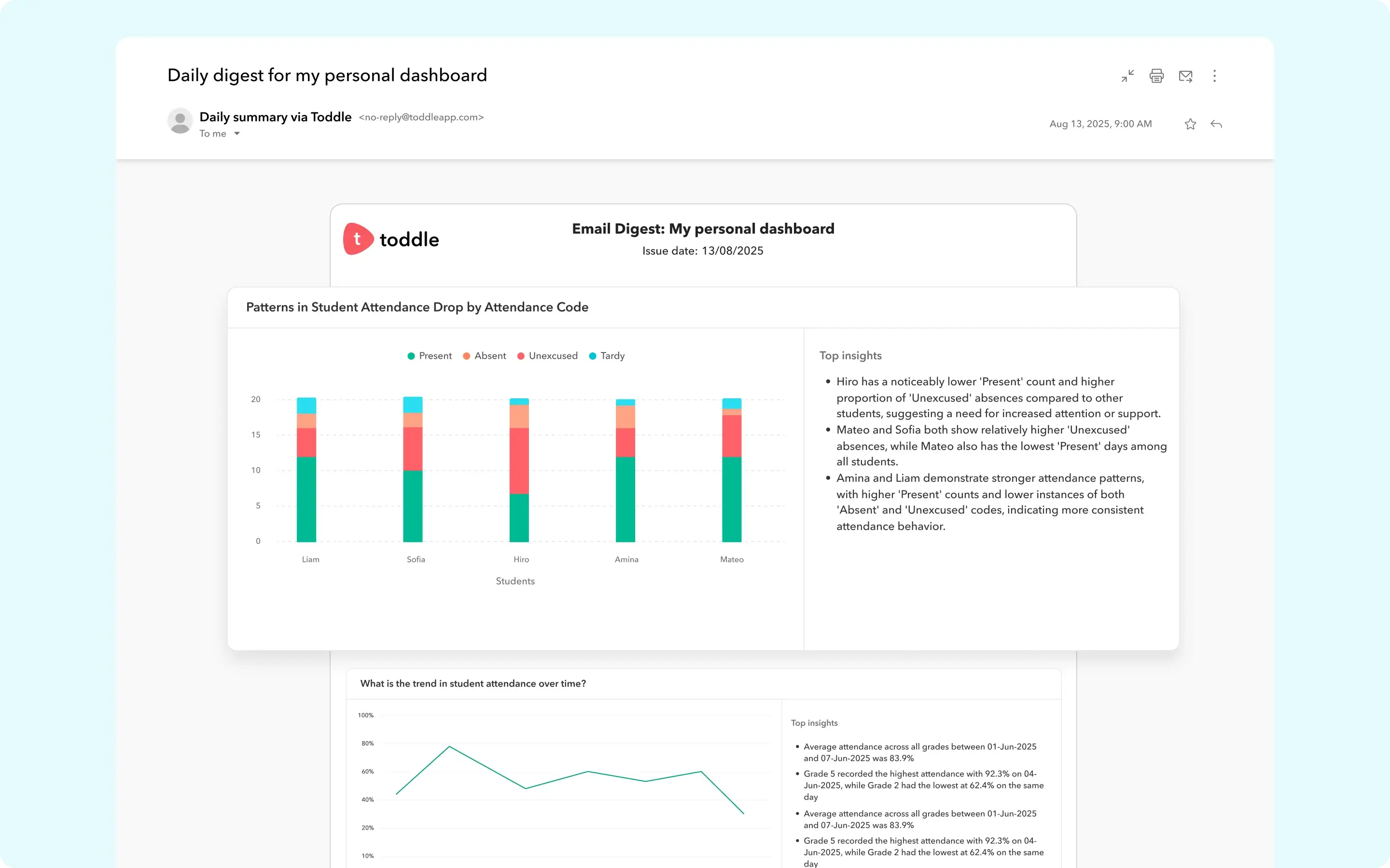Viewport: 1390px width, 868px height.
Task: Collapse the email view with the shrink icon
Action: tap(1127, 76)
